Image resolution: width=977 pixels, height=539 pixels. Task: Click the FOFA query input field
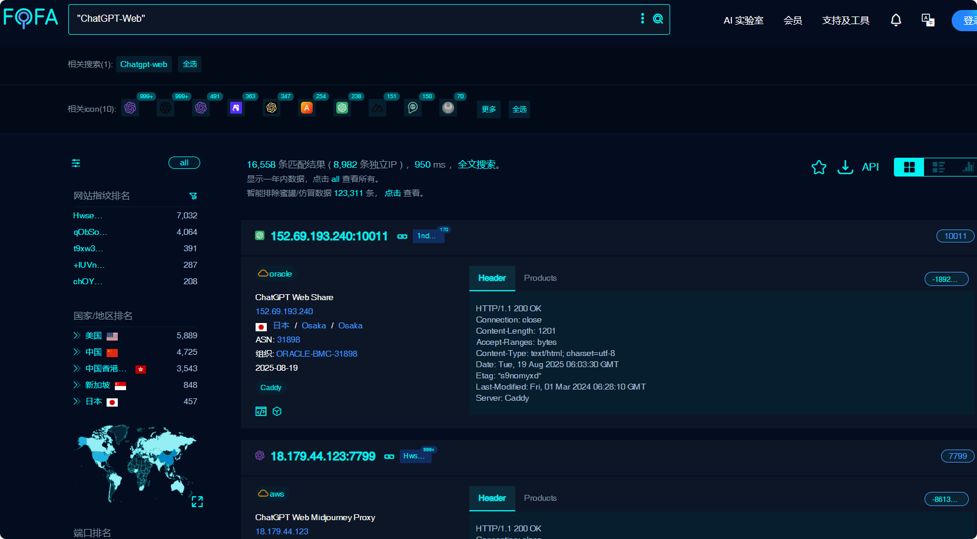pyautogui.click(x=353, y=19)
